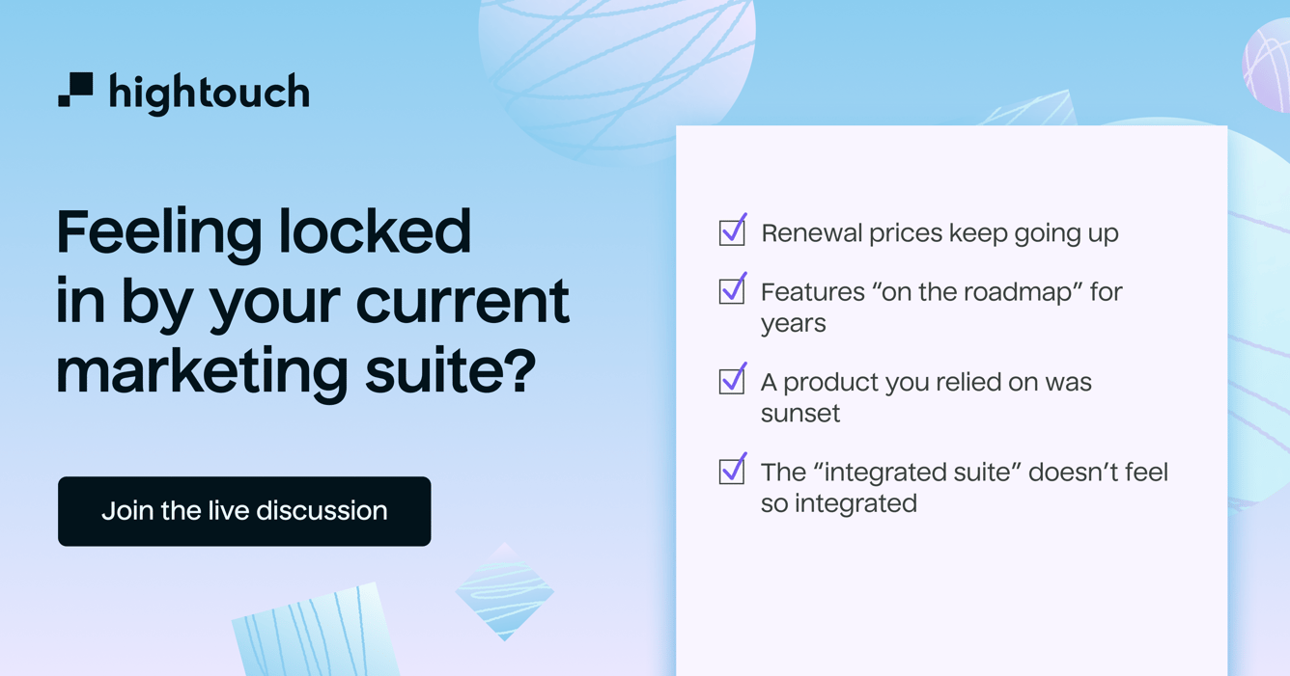Click the hightouch brand wordmark
1290x676 pixels.
pyautogui.click(x=209, y=94)
